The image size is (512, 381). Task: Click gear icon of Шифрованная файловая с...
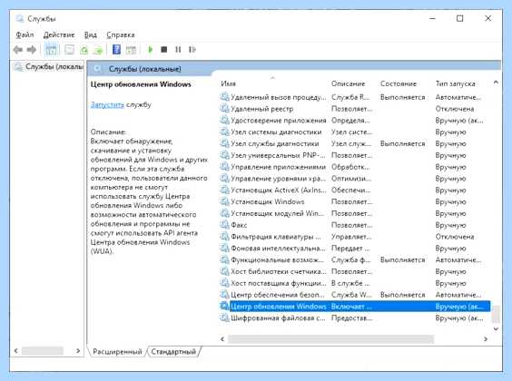(x=224, y=317)
